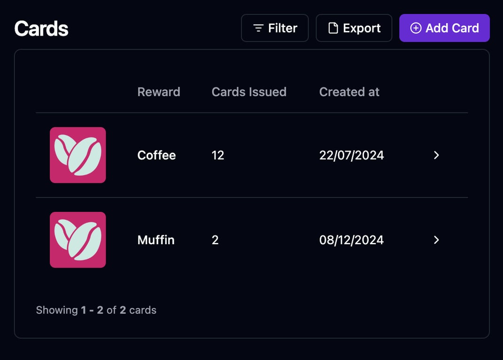Click the Export document icon

[333, 28]
